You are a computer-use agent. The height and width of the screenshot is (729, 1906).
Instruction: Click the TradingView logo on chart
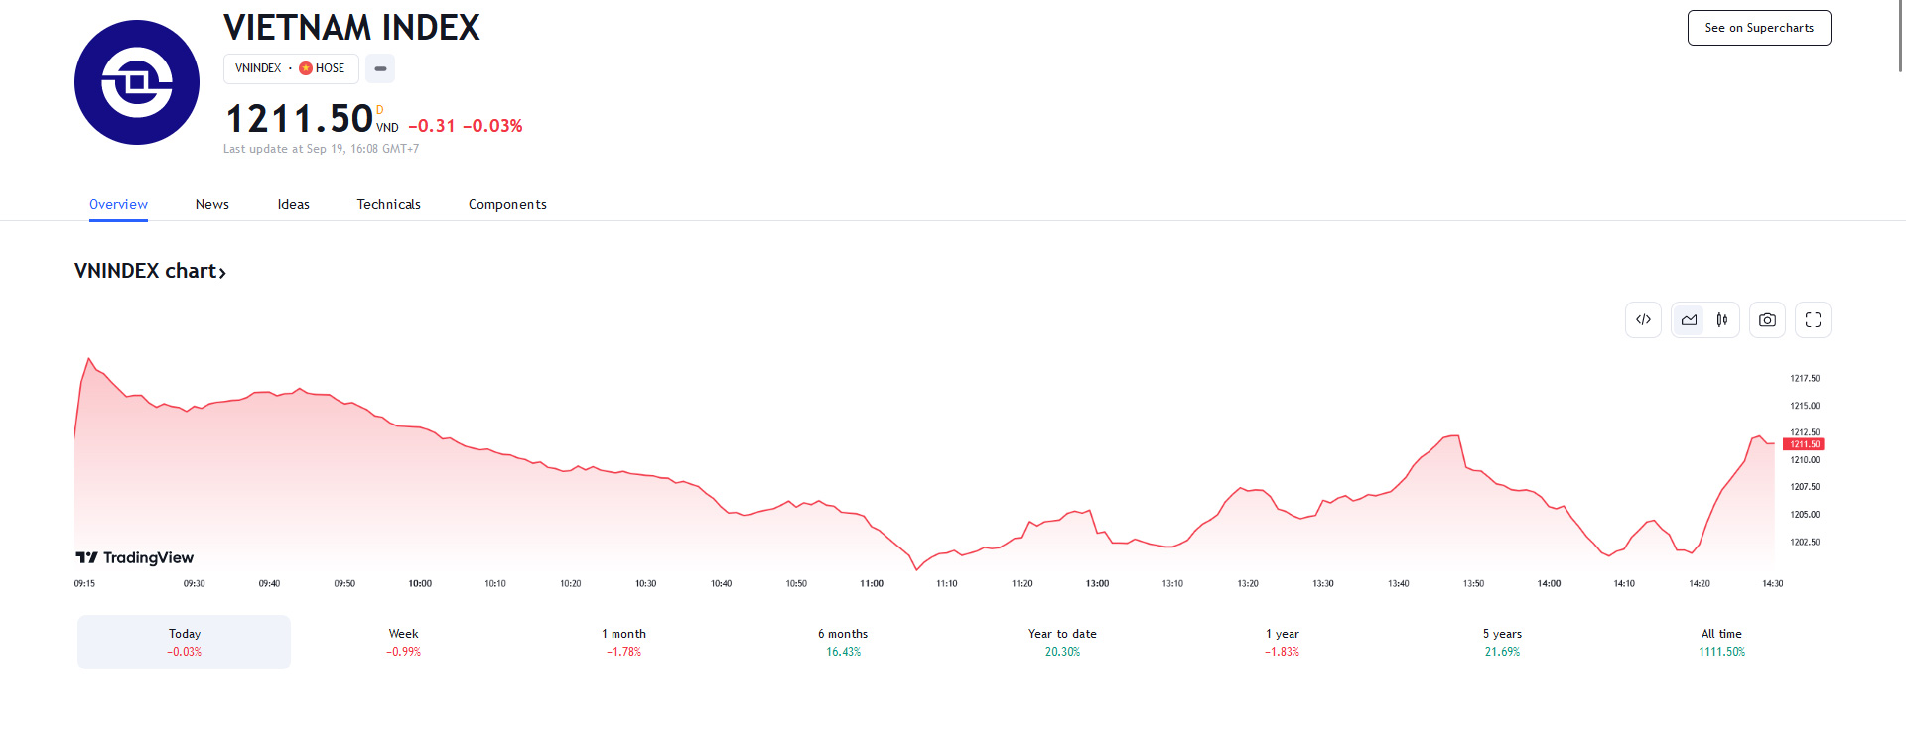coord(135,557)
